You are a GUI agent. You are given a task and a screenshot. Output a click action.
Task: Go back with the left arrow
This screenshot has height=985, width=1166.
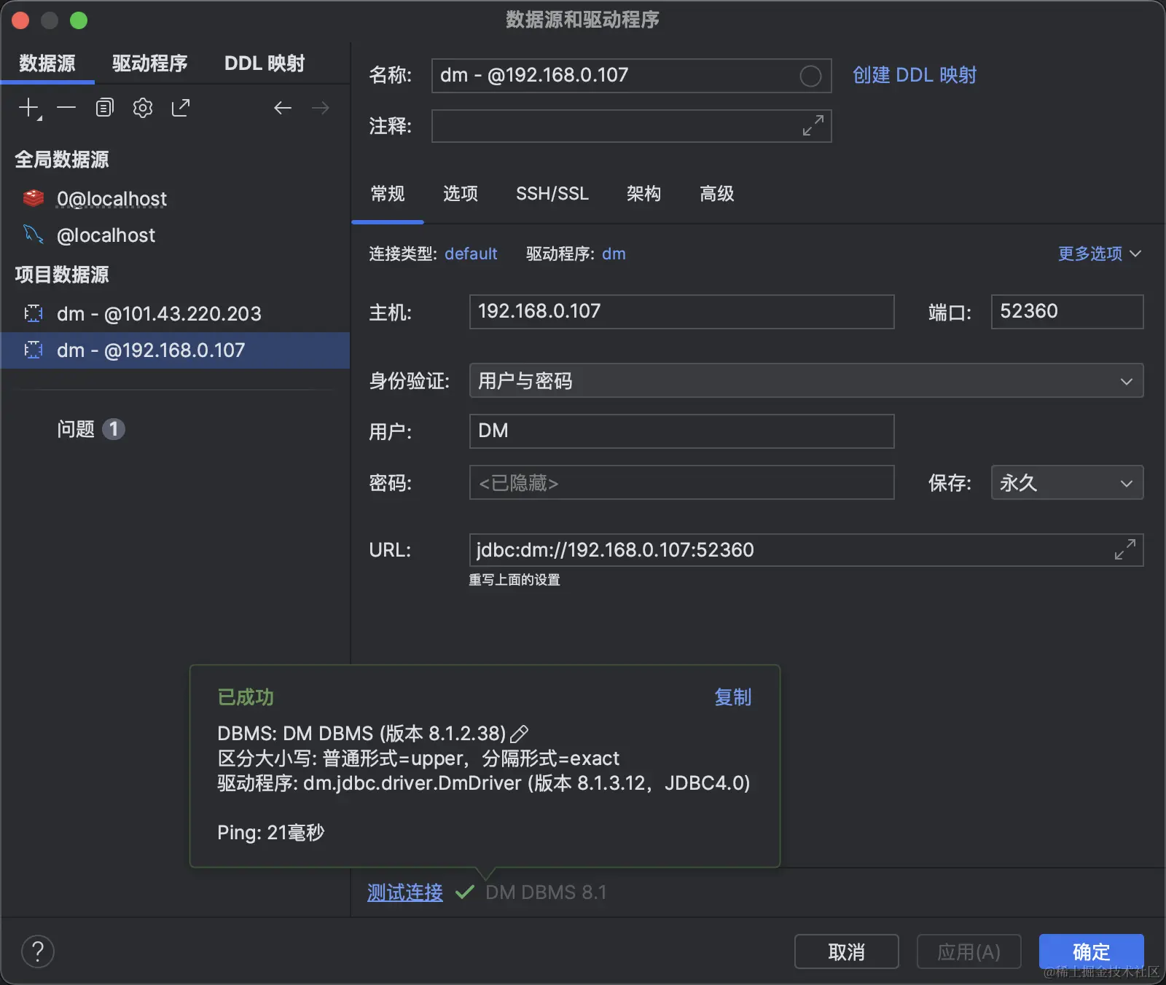tap(283, 108)
